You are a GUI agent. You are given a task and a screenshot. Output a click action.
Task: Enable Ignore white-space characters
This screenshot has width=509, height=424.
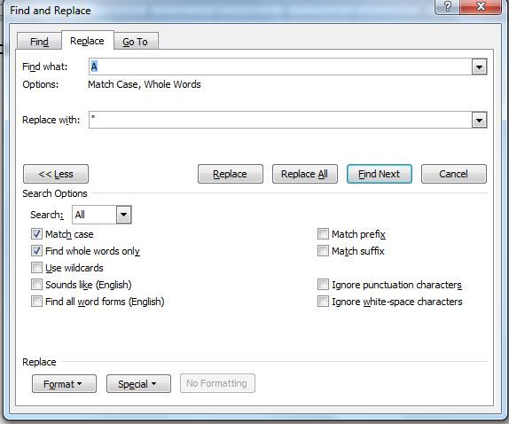pyautogui.click(x=323, y=302)
